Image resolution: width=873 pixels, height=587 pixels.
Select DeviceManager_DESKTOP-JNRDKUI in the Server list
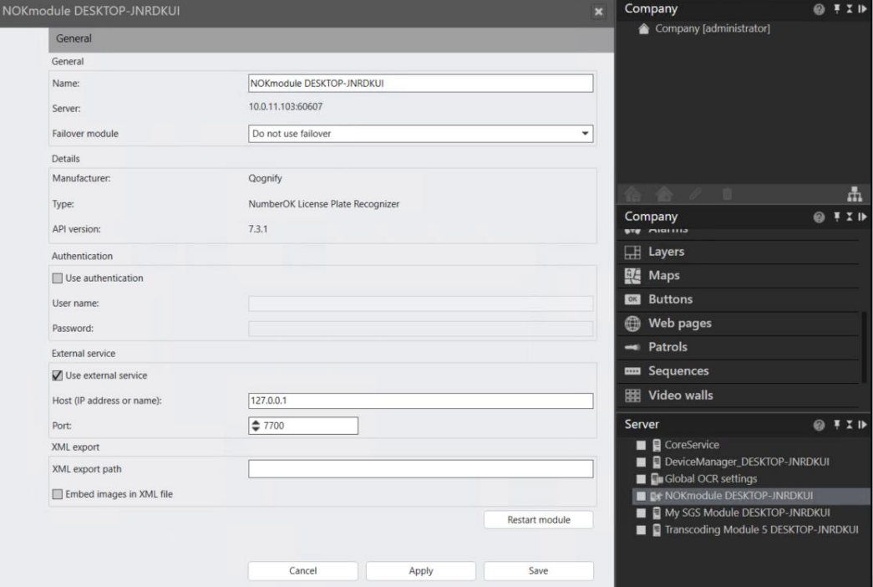coord(747,462)
